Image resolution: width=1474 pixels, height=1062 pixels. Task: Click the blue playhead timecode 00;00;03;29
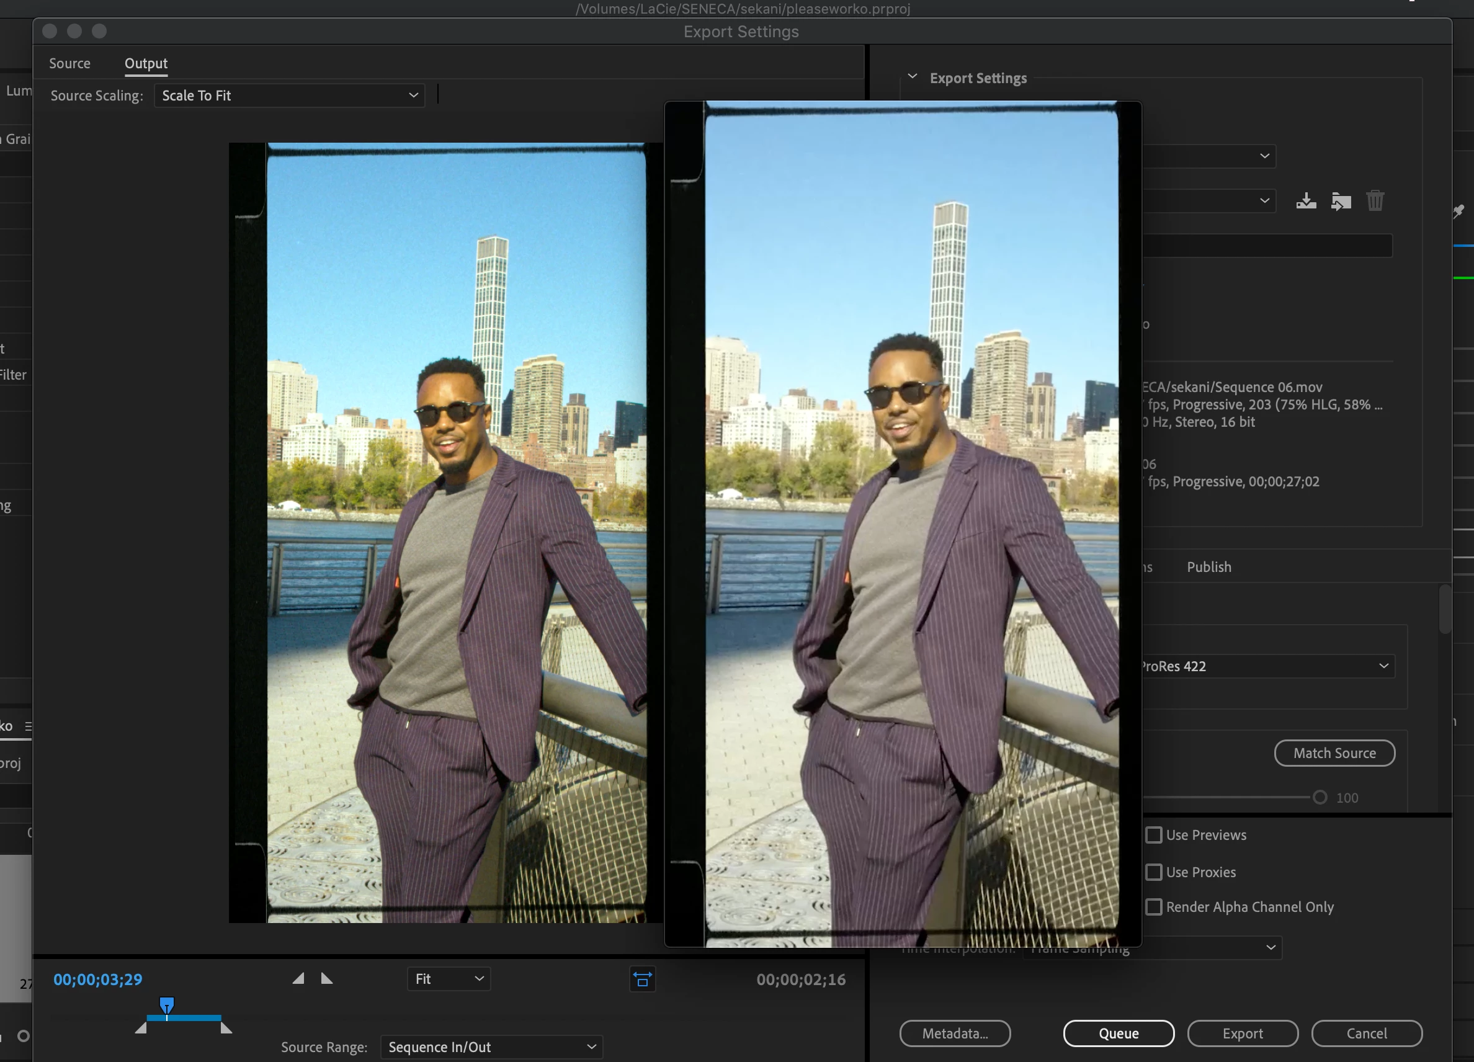coord(97,979)
